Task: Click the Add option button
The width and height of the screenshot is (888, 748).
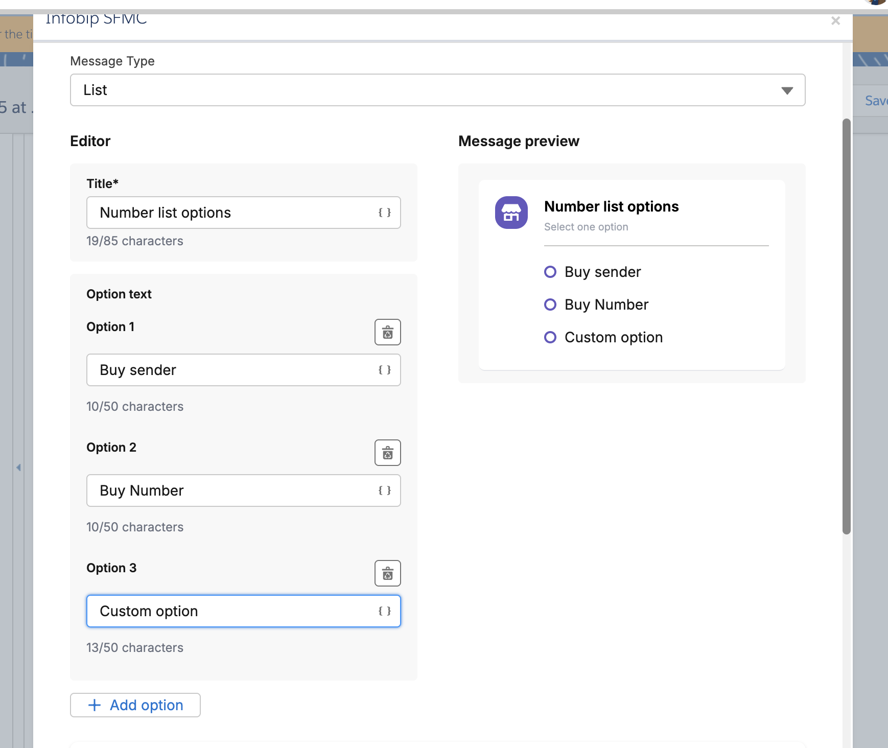Action: click(x=135, y=705)
